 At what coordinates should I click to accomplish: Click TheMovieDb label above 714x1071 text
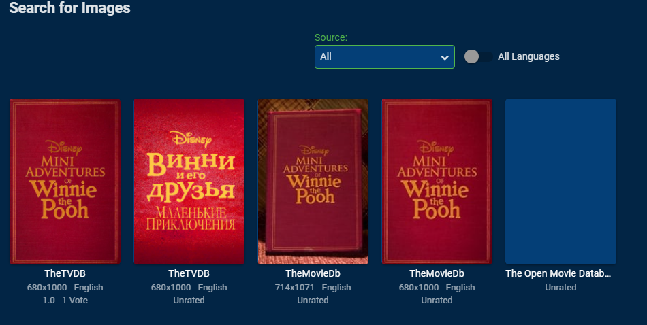point(313,273)
